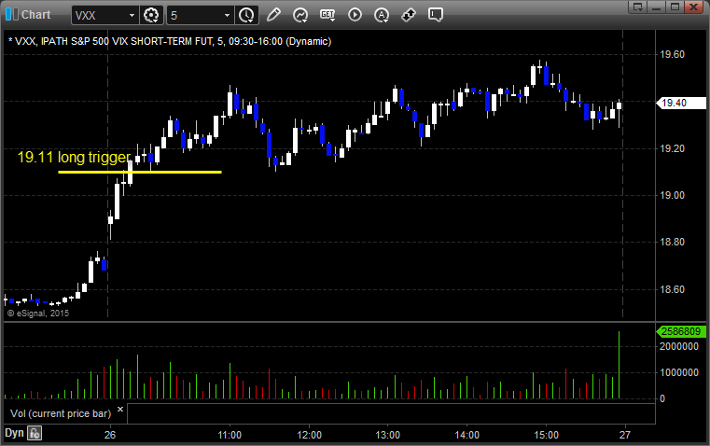Click the date 27 axis label

(625, 435)
